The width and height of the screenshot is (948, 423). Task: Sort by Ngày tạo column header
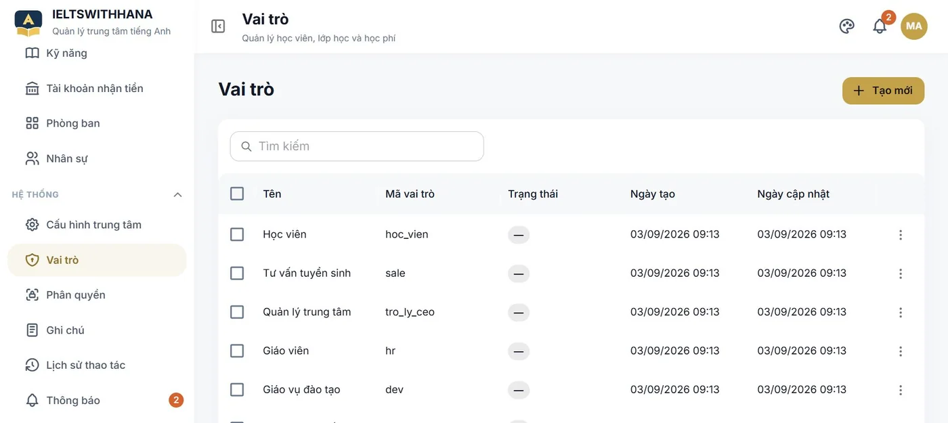pos(653,194)
